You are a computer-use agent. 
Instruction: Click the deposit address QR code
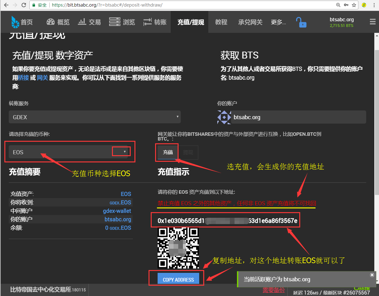pyautogui.click(x=178, y=248)
